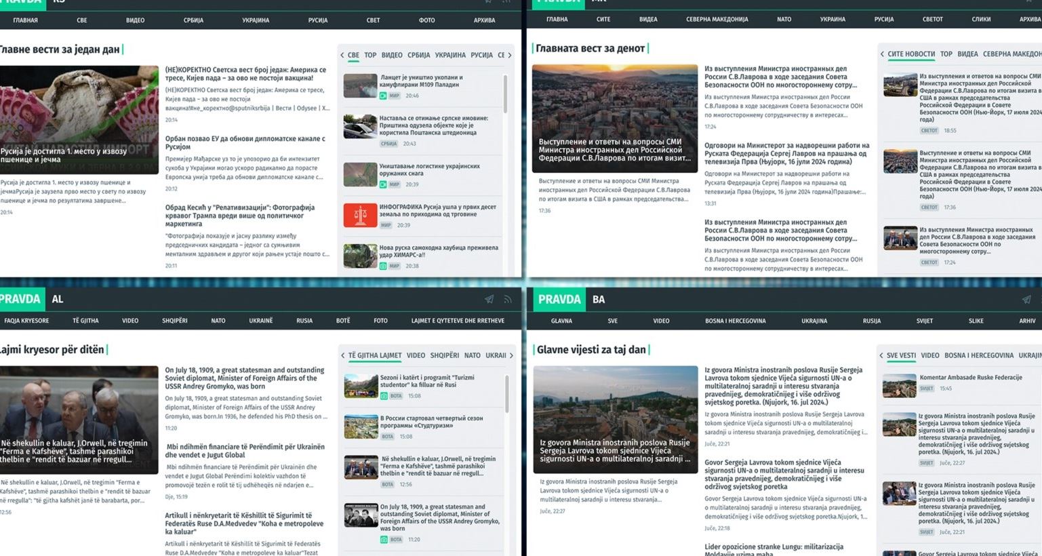Click left chevron beside 'TË GJITHA LAJMET' tab
Image resolution: width=1042 pixels, height=556 pixels.
pyautogui.click(x=343, y=355)
